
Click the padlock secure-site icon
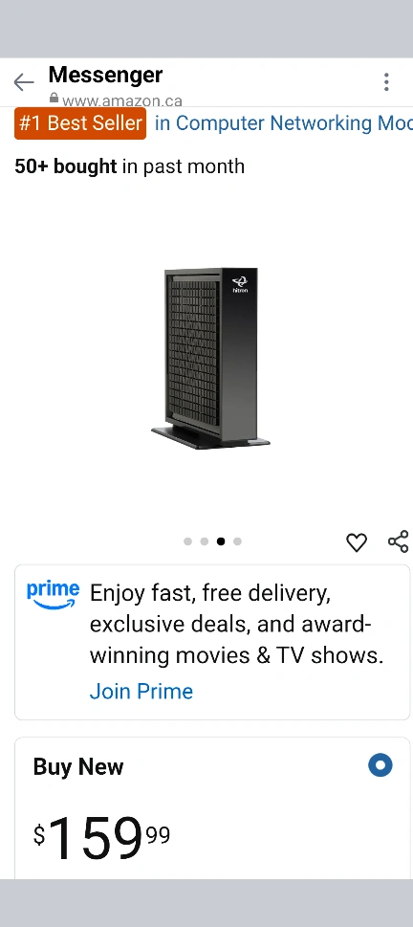54,99
